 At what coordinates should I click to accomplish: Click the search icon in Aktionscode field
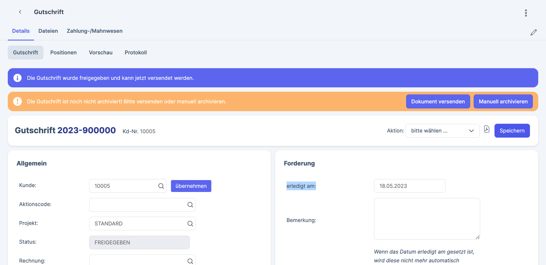(x=190, y=205)
